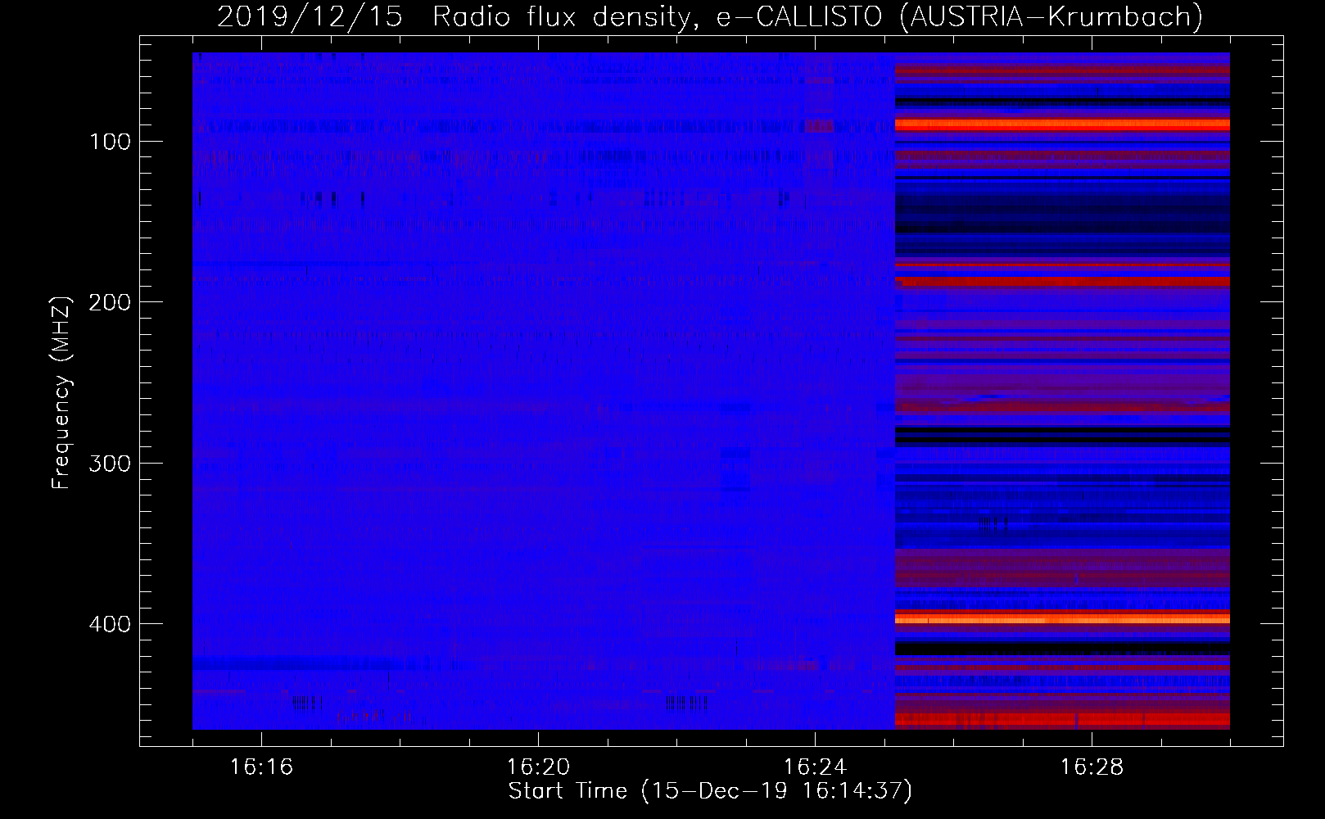Click the 16:24 time tick label
The width and height of the screenshot is (1325, 819).
click(x=815, y=767)
